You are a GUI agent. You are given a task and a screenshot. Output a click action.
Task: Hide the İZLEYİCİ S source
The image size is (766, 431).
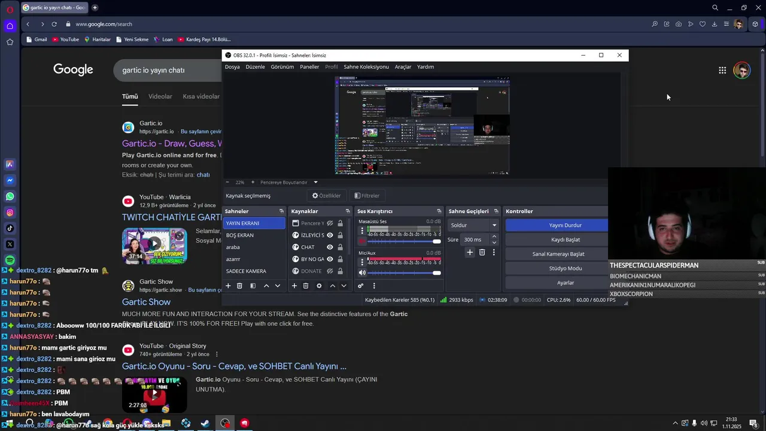click(x=330, y=235)
